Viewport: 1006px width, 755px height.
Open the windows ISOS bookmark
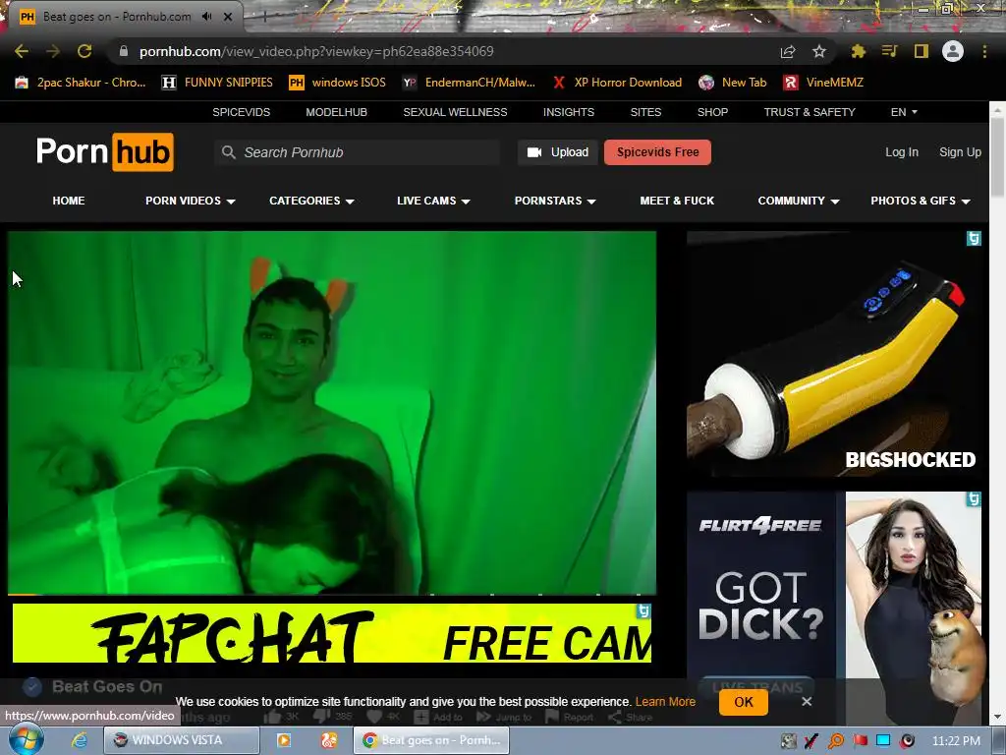click(338, 83)
